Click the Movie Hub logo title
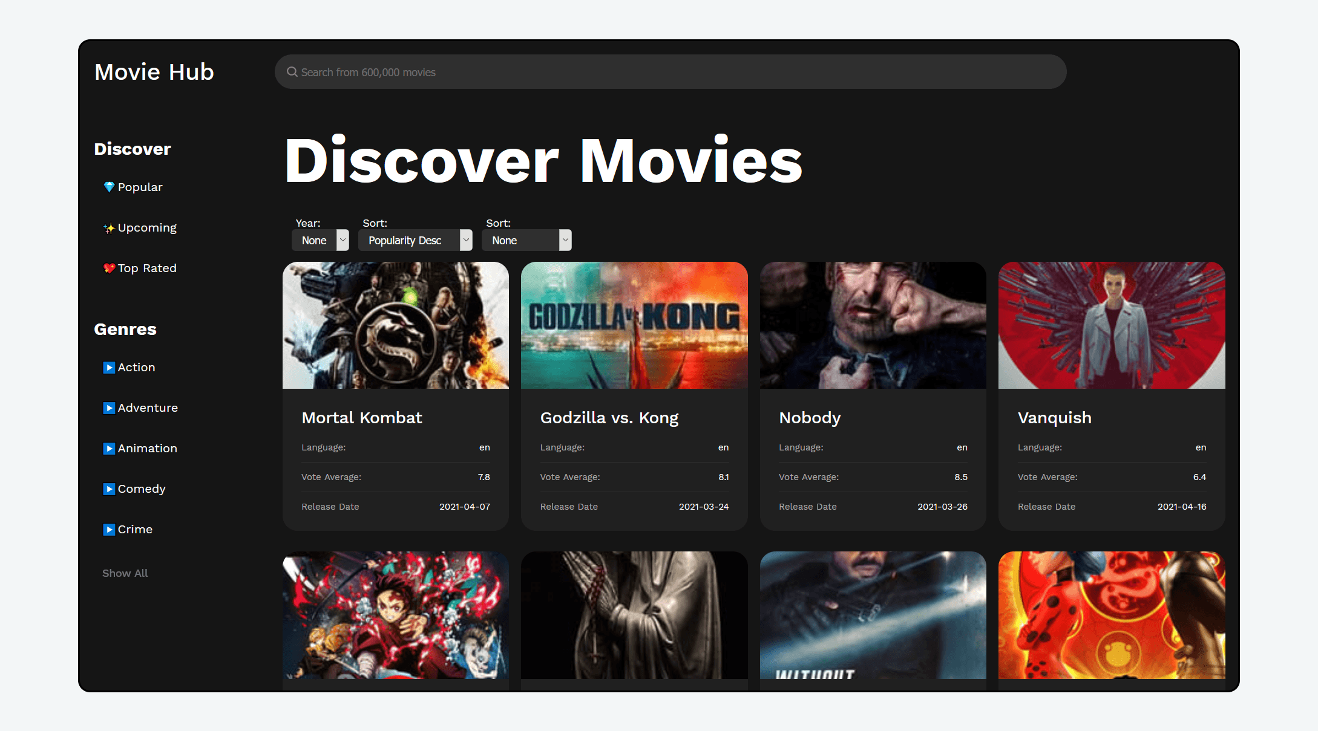This screenshot has height=731, width=1318. pyautogui.click(x=154, y=72)
